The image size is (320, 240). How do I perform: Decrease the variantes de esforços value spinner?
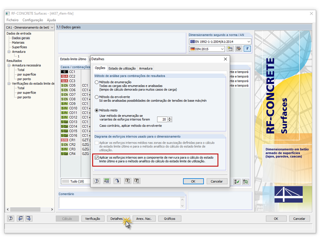pos(170,120)
